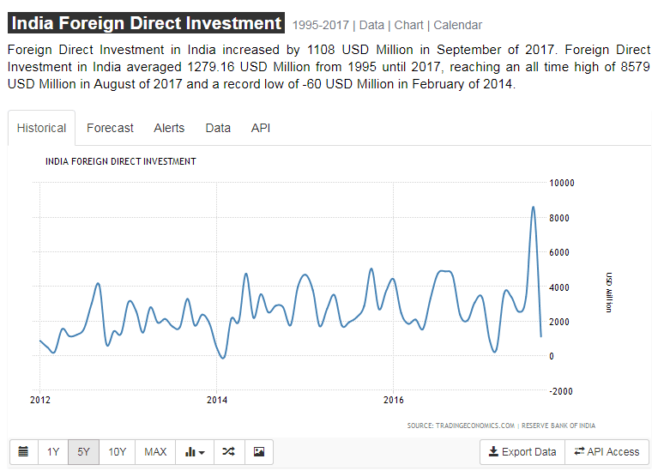Open the API Access button

(607, 451)
